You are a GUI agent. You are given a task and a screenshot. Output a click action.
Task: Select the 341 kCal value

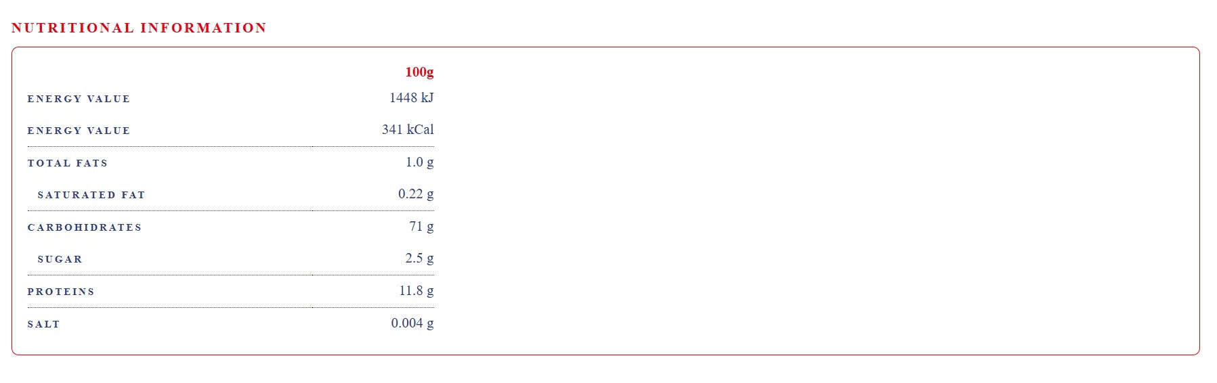click(408, 129)
